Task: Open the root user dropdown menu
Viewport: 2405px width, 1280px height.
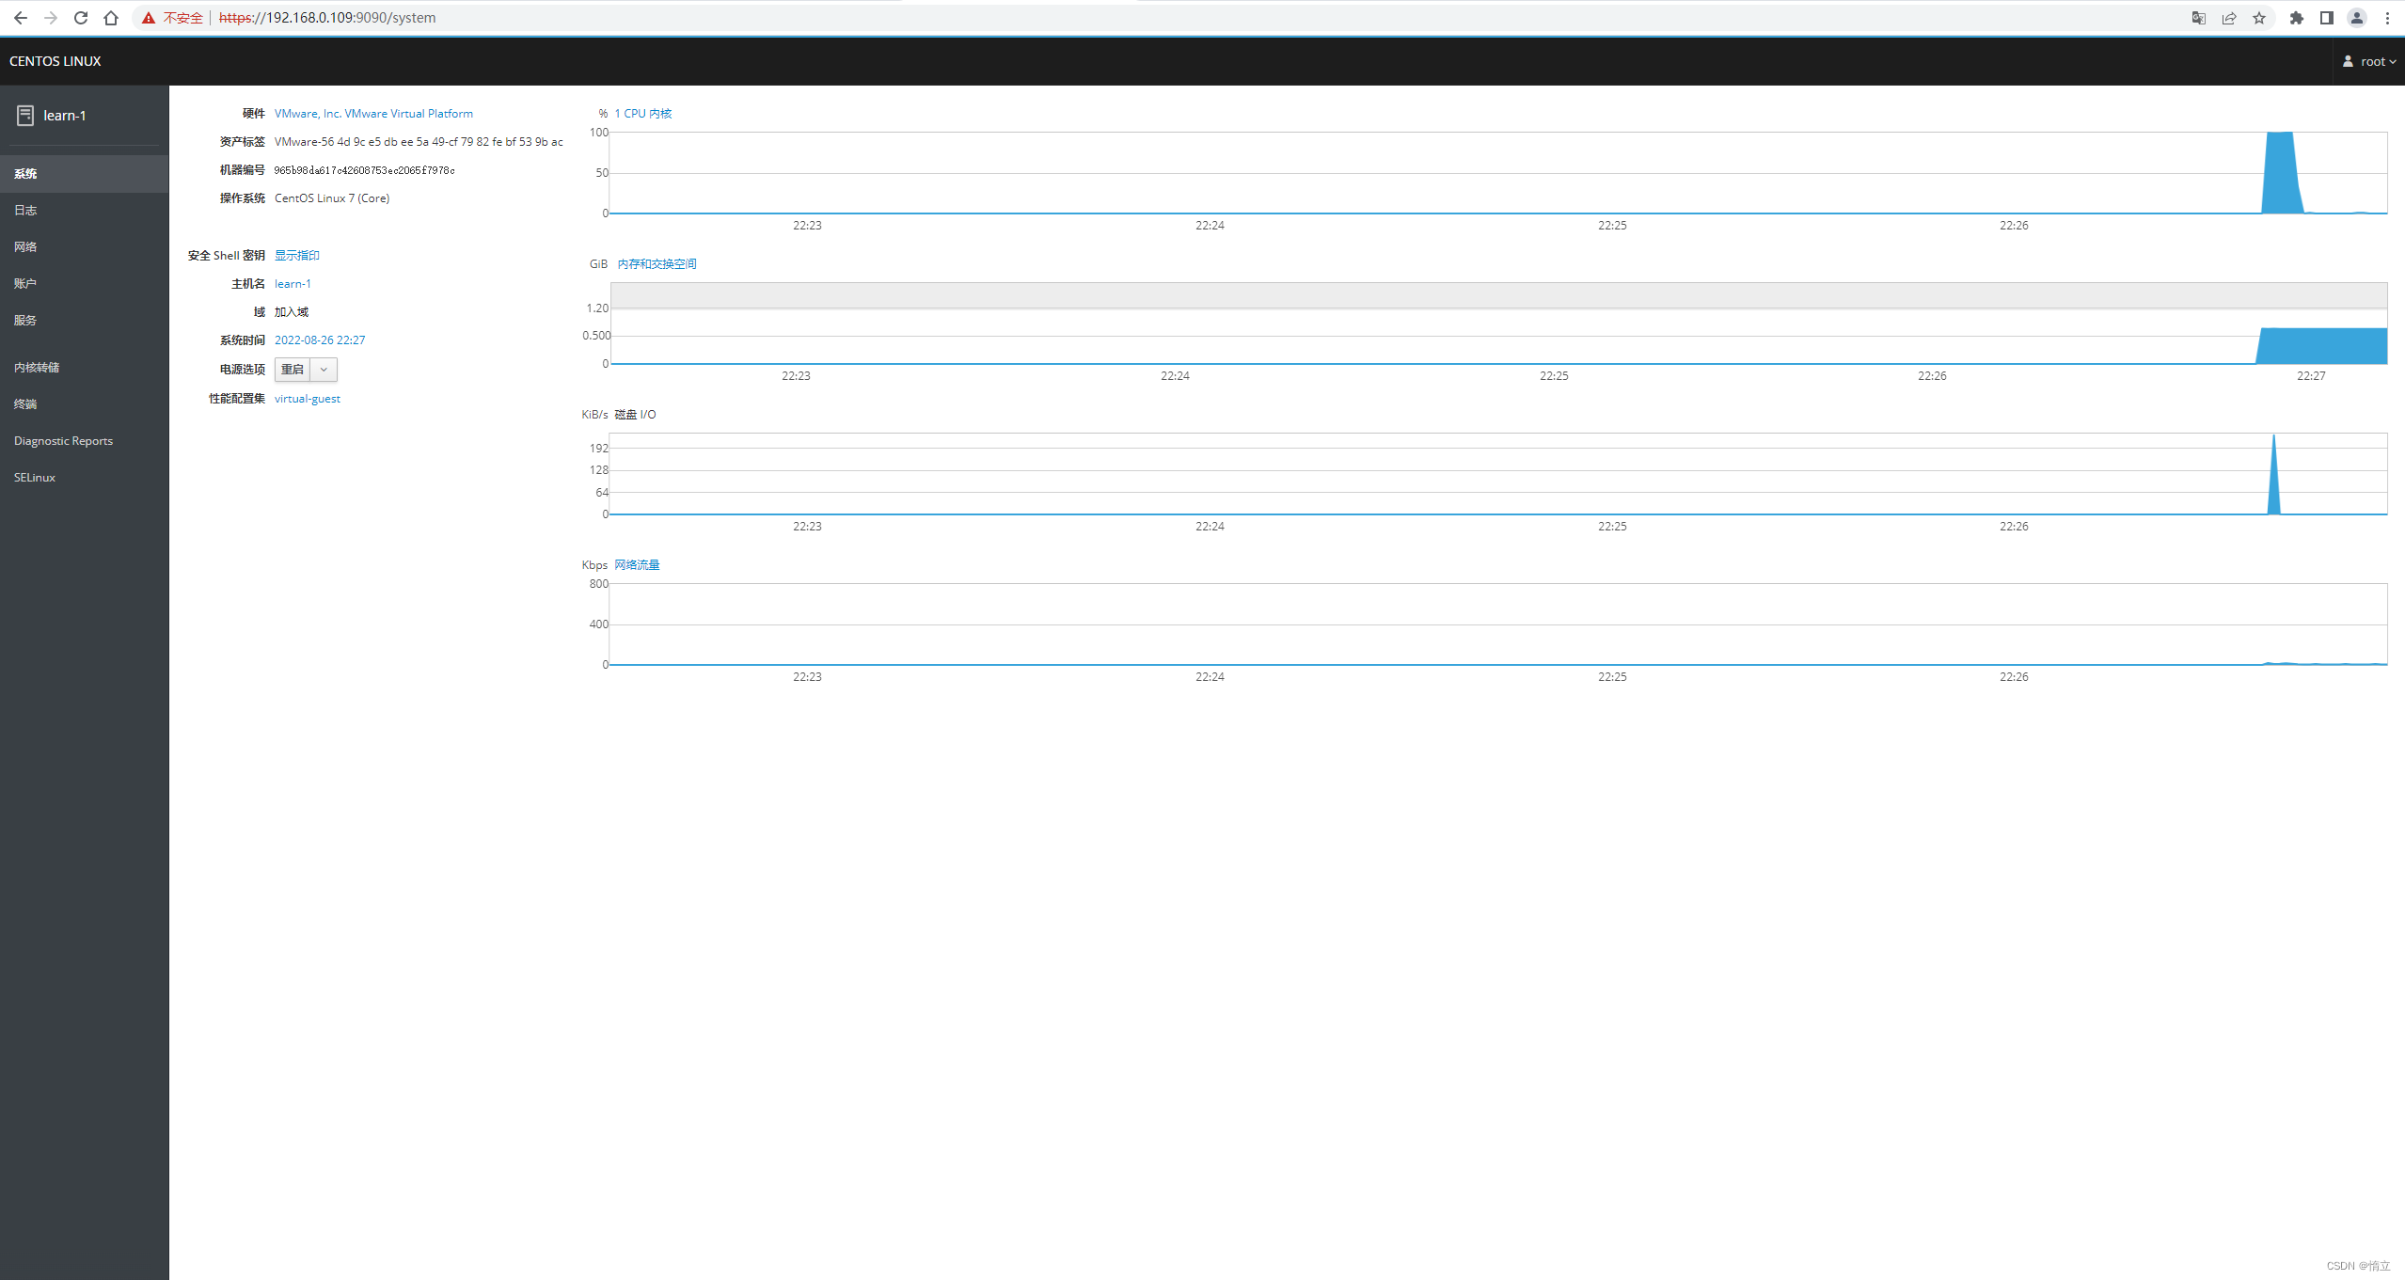Action: [x=2369, y=61]
